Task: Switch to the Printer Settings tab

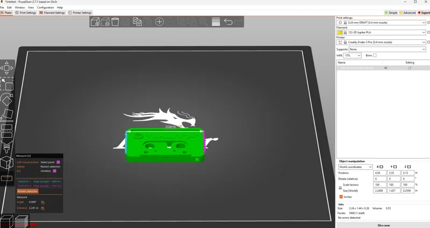Action: point(80,12)
